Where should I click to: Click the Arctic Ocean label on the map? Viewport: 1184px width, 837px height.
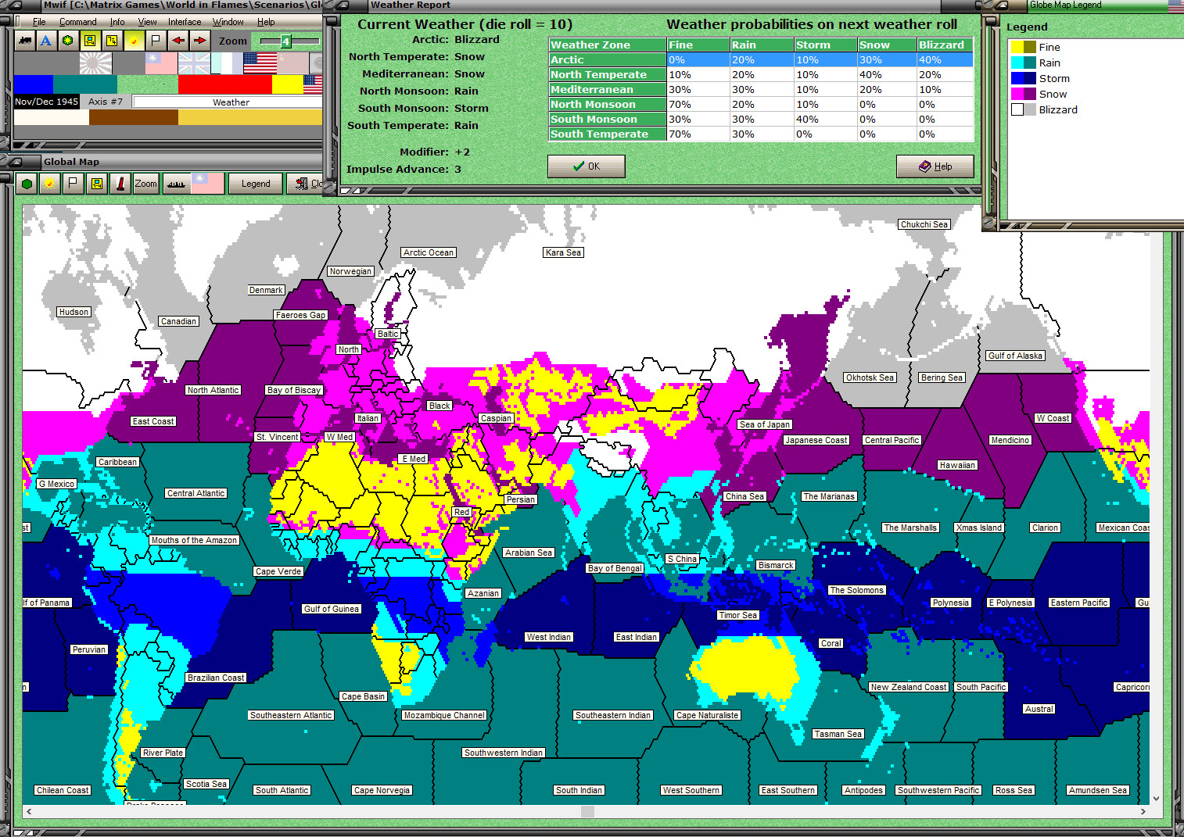[429, 252]
